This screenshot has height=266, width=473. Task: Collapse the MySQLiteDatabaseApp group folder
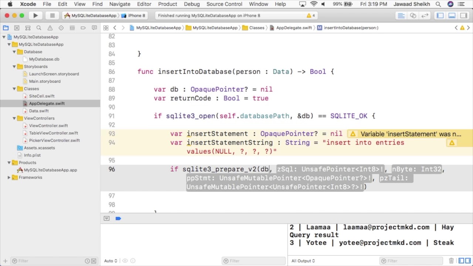9,44
